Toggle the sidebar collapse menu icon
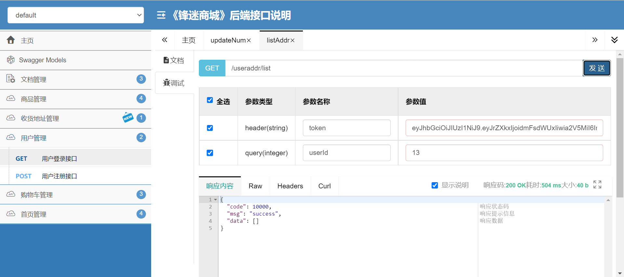Viewport: 624px width, 277px height. pyautogui.click(x=161, y=15)
